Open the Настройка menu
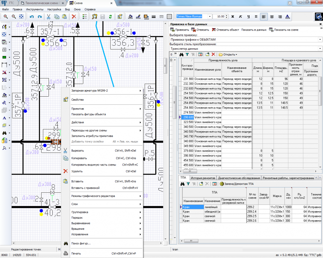 point(54,9)
